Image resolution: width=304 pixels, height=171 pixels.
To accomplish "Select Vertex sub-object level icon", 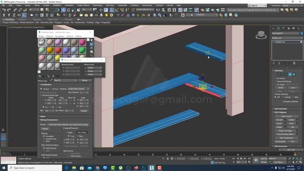I will click(x=279, y=74).
